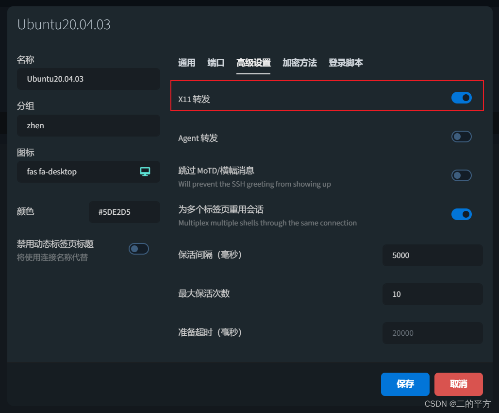Focus 准备超时 field with 20000 placeholder
Viewport: 499px width, 413px height.
coord(432,333)
